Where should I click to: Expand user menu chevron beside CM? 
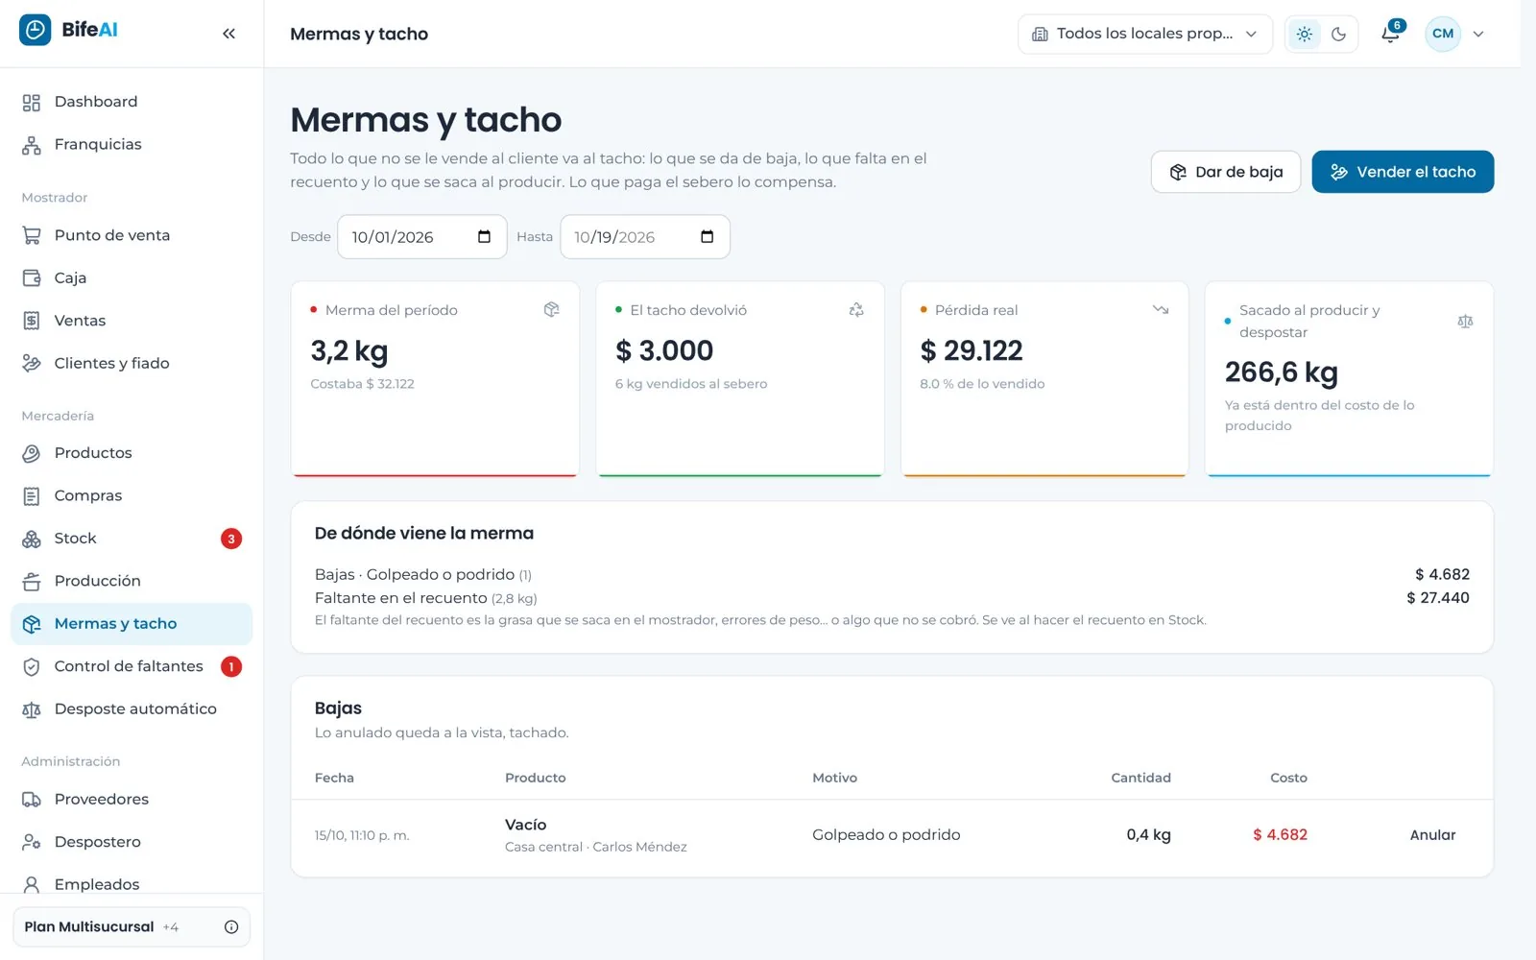tap(1478, 34)
